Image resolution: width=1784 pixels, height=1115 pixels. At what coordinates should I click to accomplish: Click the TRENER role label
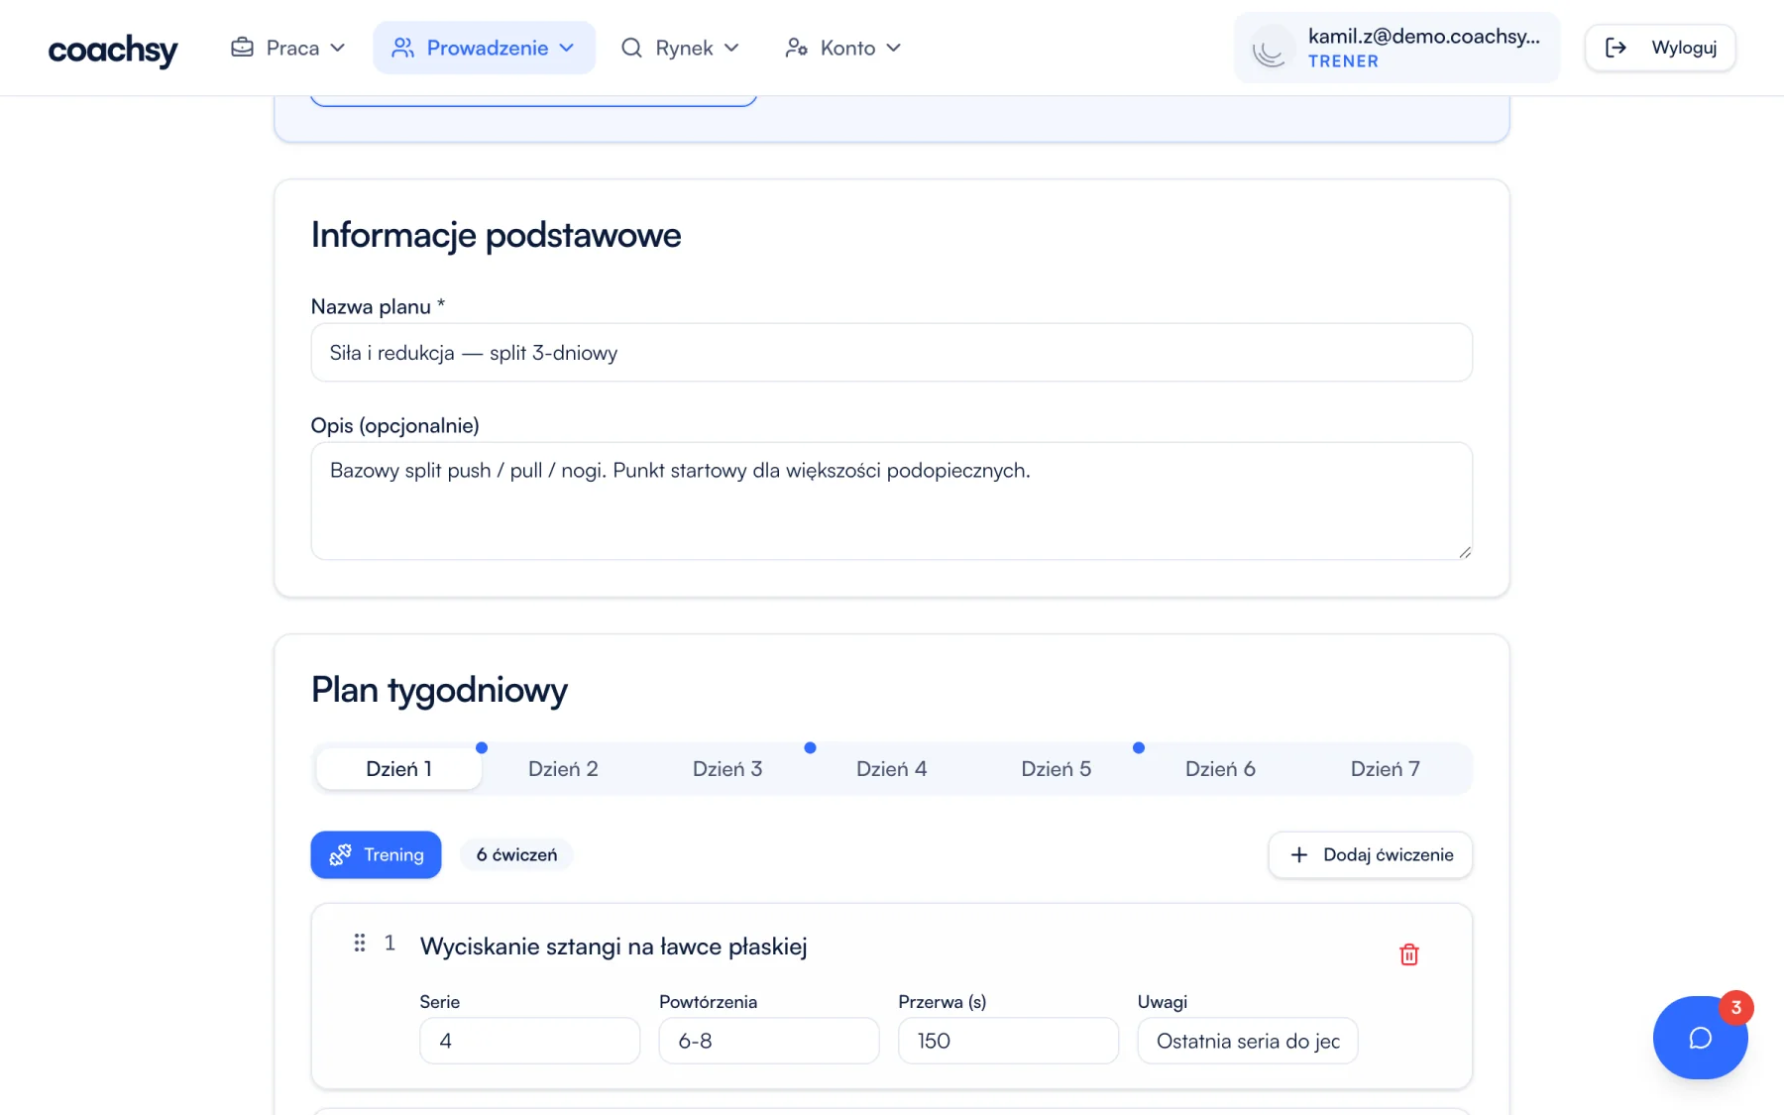point(1343,61)
